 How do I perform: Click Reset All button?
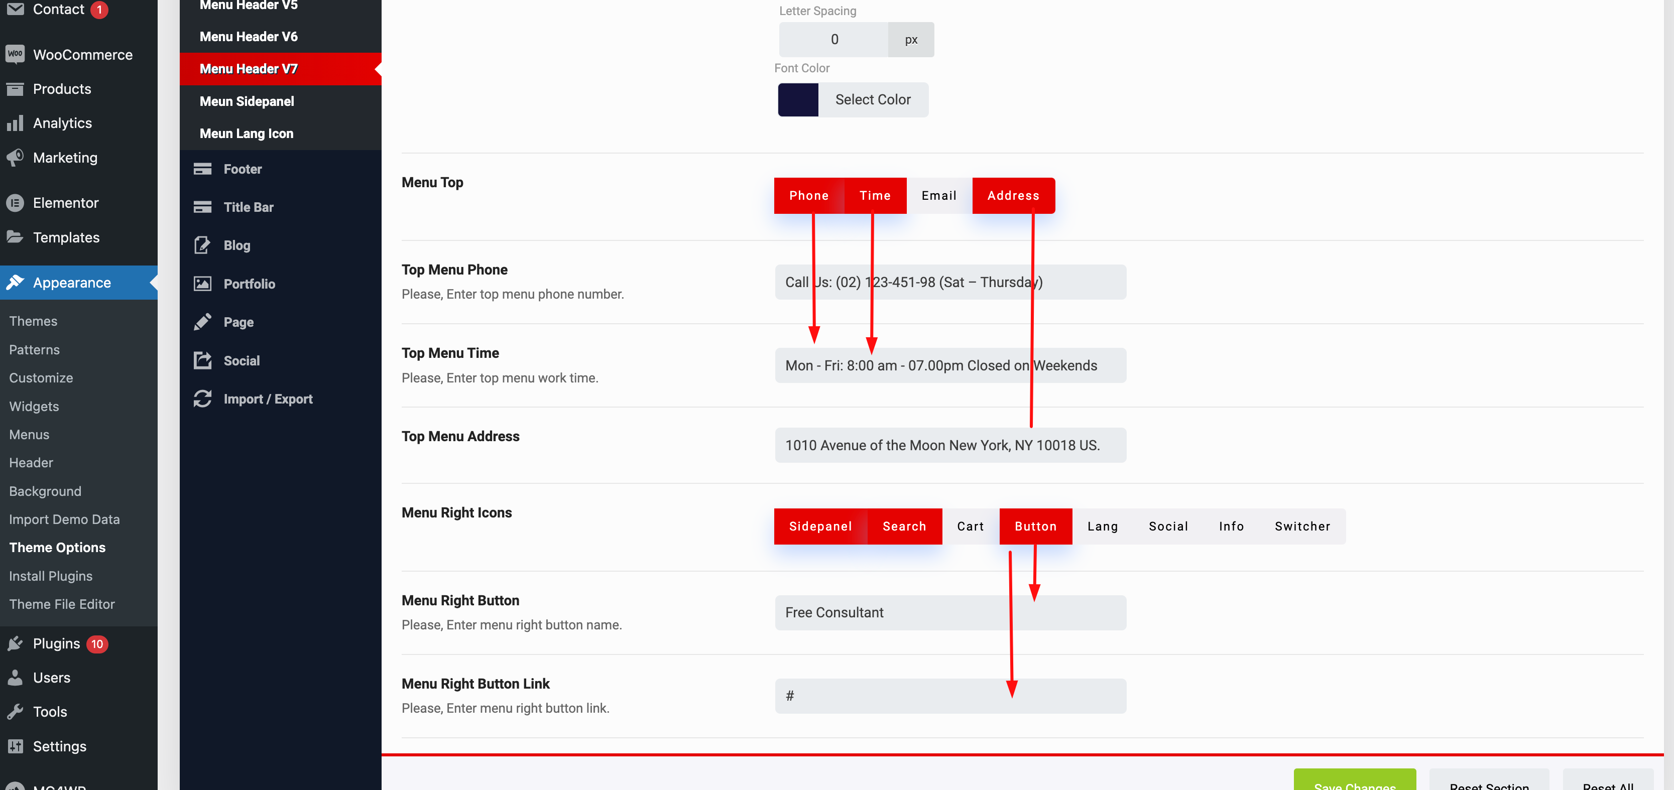[1608, 780]
